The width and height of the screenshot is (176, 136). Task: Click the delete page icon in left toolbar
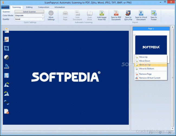tap(6, 111)
